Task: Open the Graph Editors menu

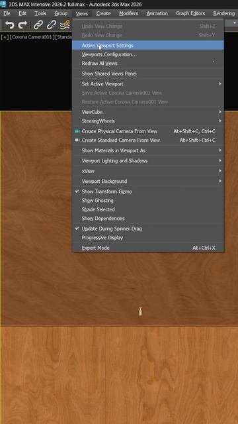Action: pos(190,13)
